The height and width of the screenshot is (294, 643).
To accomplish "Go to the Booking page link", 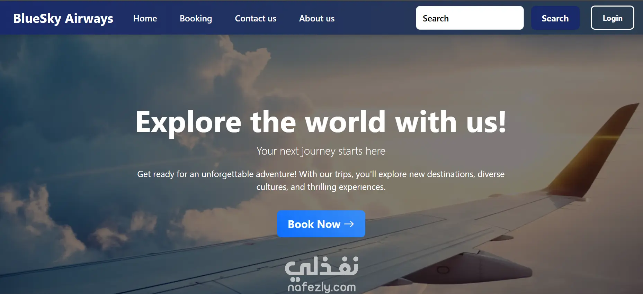I will point(196,18).
